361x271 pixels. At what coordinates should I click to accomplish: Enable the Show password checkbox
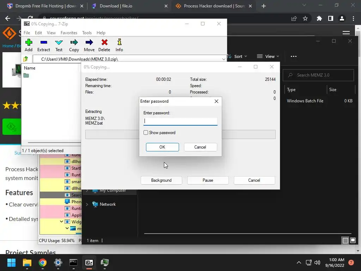tap(146, 133)
